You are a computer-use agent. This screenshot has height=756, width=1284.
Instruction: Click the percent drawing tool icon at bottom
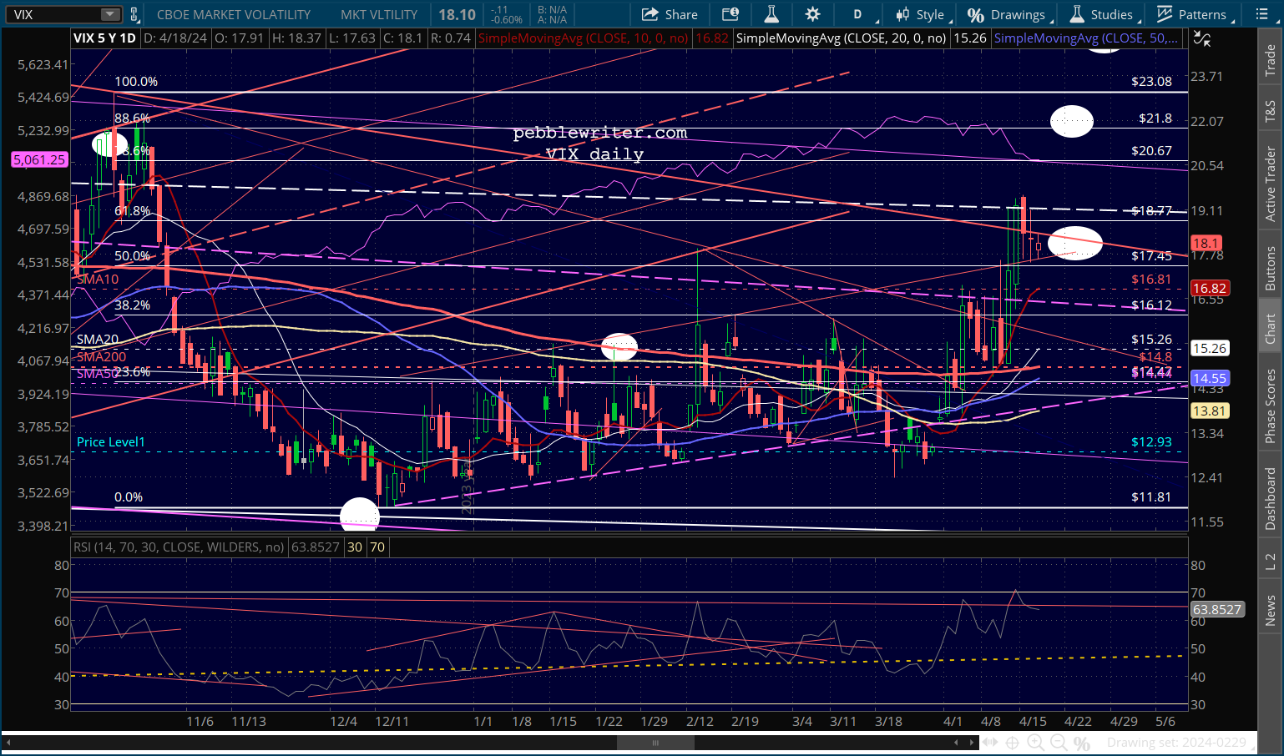1082,742
